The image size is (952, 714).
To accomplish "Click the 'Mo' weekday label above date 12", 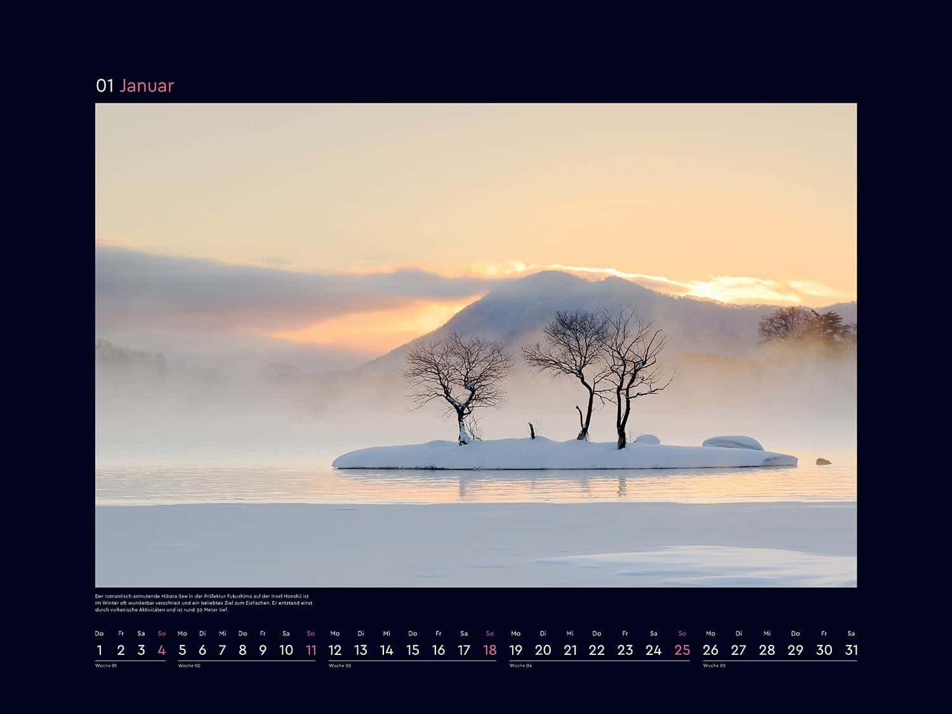I will click(335, 633).
